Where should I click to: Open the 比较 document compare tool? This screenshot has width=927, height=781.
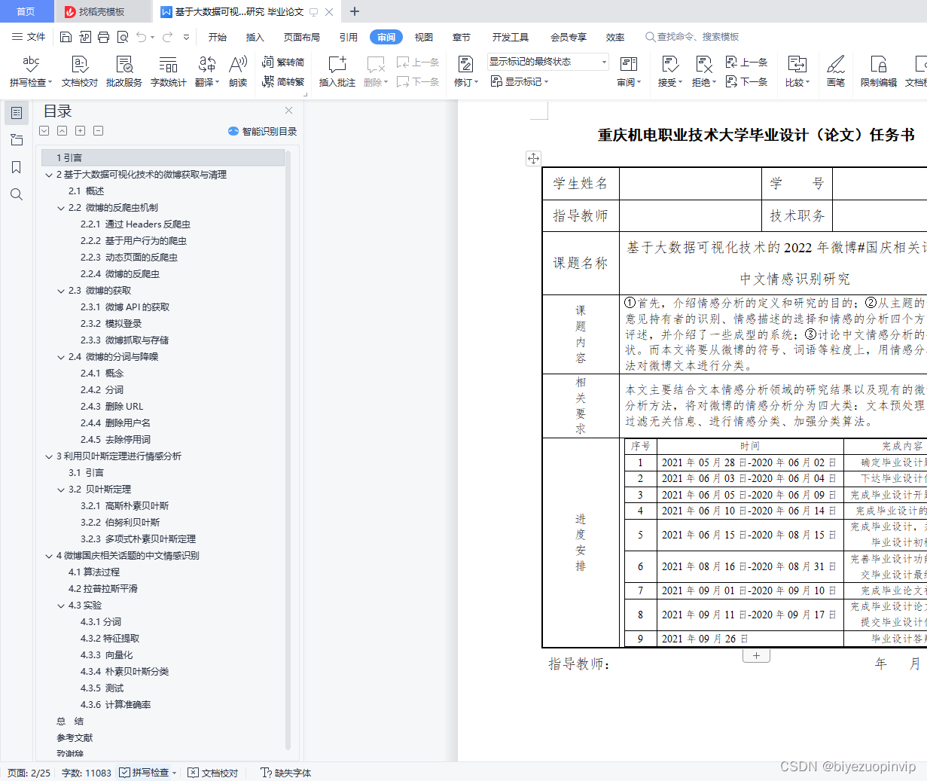798,71
